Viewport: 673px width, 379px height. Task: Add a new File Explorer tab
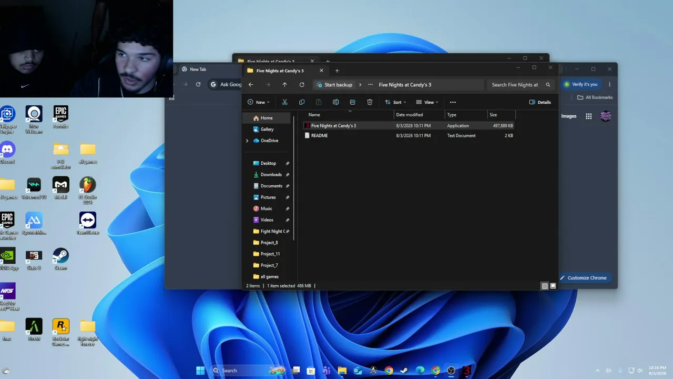click(337, 71)
